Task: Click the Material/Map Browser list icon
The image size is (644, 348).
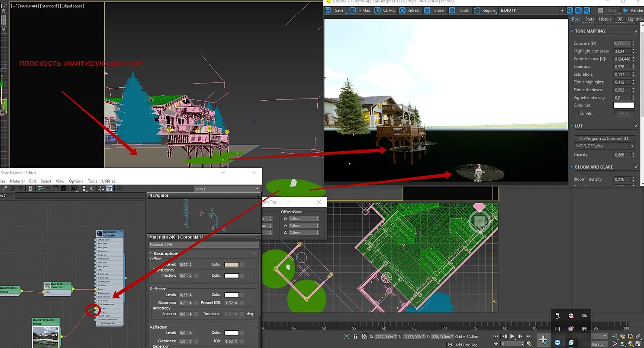Action: 102,188
